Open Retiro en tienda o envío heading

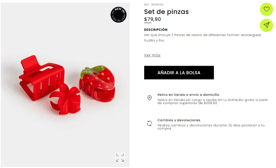pyautogui.click(x=188, y=95)
